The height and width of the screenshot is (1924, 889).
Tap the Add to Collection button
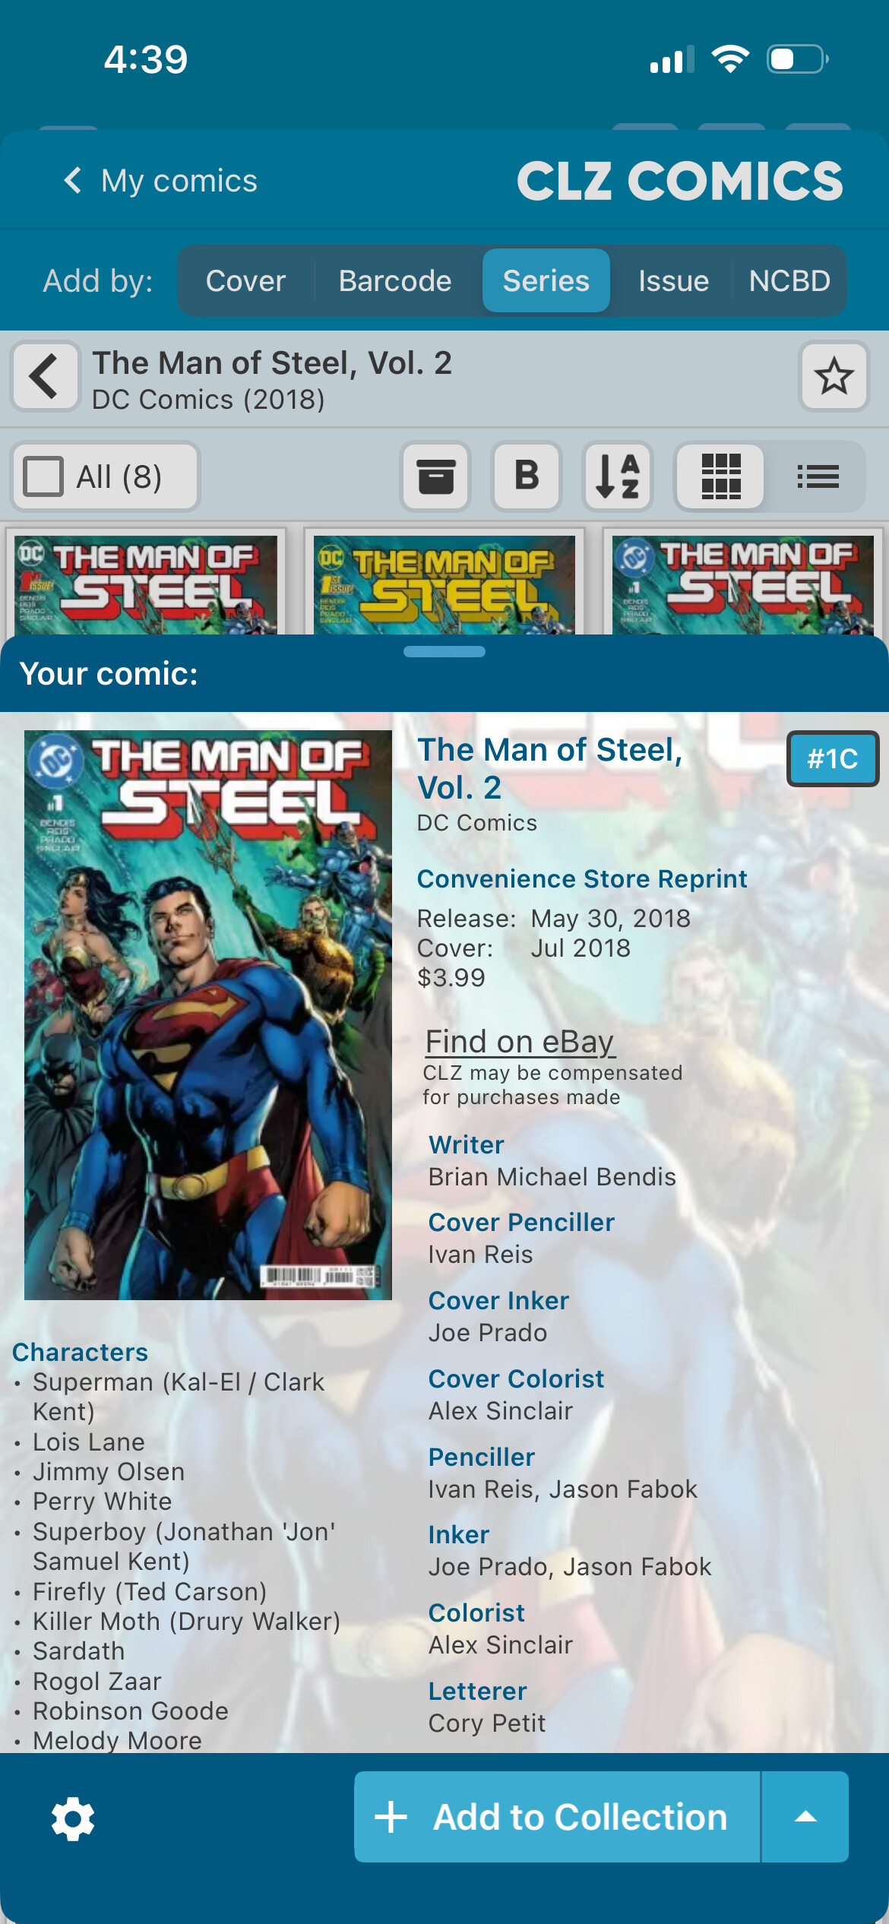(557, 1817)
